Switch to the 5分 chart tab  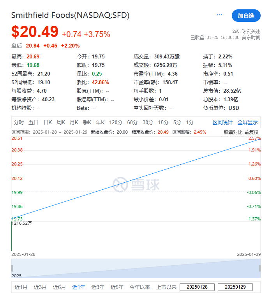tap(177, 123)
